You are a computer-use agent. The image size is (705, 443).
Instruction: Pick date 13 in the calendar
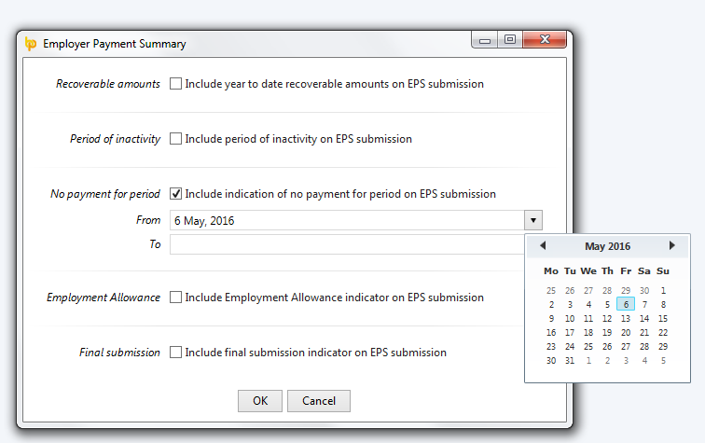coord(626,318)
